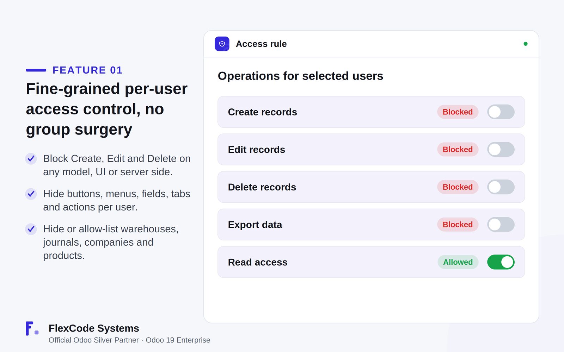The image size is (564, 352).
Task: Select the 'Create records' label
Action: (x=263, y=112)
